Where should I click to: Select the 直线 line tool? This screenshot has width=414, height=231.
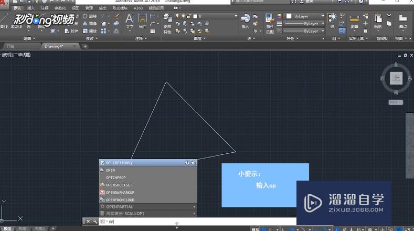coord(4,21)
